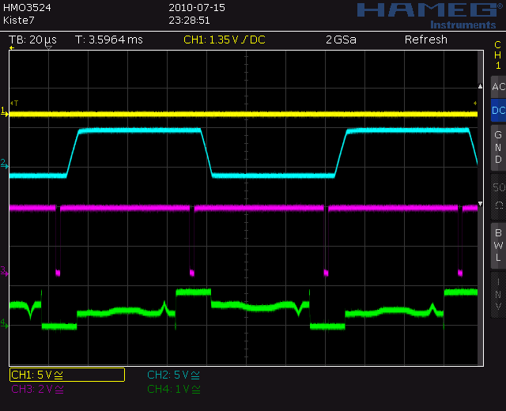This screenshot has height=411, width=506.
Task: Click the cyan channel 2 ground marker
Action: pyautogui.click(x=4, y=164)
